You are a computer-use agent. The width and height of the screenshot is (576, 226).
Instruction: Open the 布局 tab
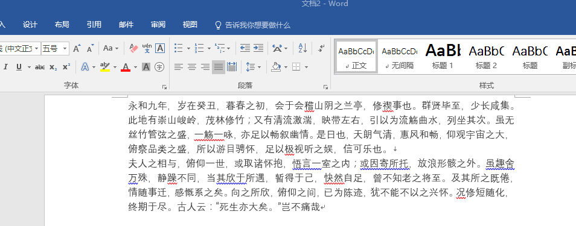pos(62,25)
